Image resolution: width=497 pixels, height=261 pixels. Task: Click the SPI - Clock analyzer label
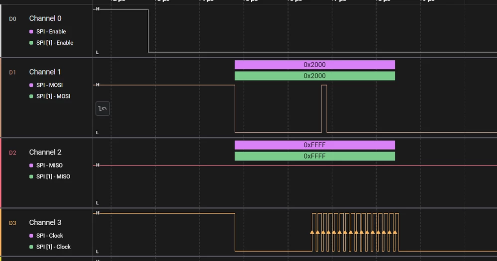coord(50,236)
